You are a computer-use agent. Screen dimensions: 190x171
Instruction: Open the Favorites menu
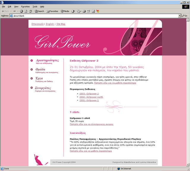(x=25, y=7)
